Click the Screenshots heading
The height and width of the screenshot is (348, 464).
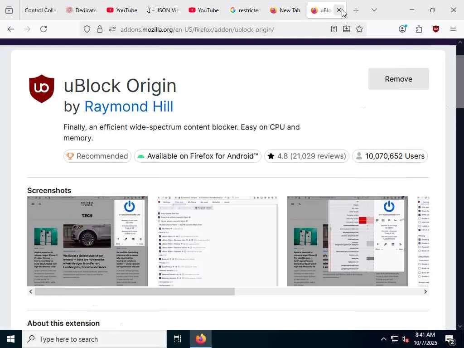coord(49,190)
